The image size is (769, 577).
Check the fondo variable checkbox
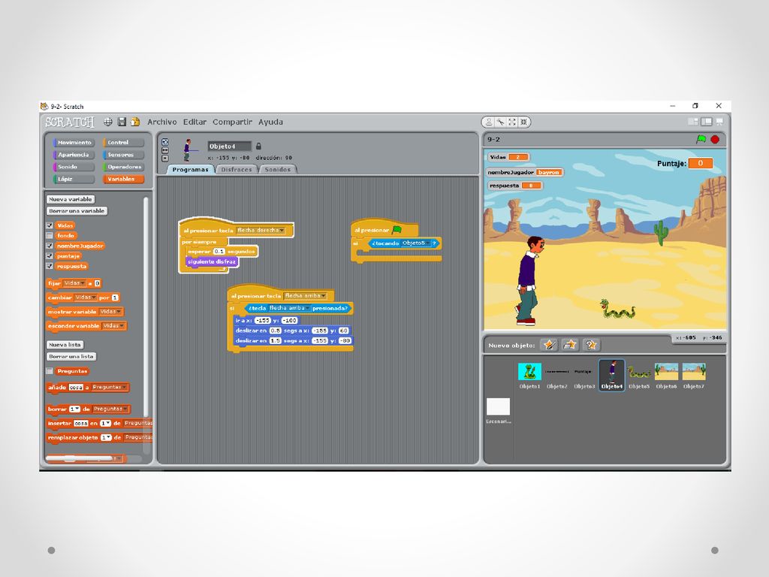(x=50, y=235)
